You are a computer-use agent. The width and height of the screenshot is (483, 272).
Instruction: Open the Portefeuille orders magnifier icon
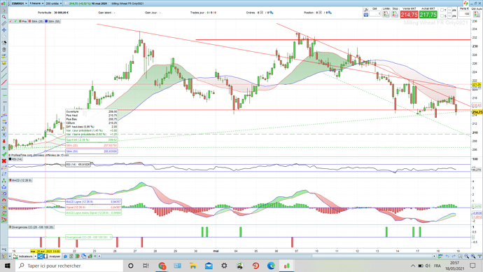pos(271,13)
